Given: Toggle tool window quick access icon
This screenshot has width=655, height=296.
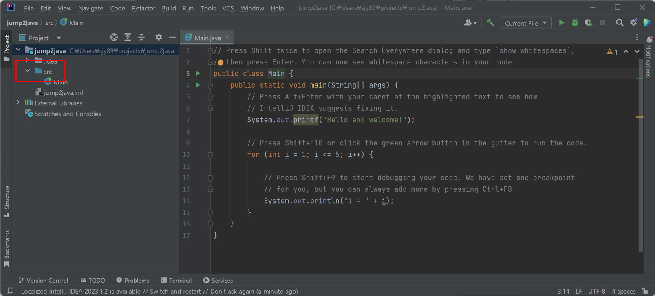Looking at the screenshot, I should pos(10,291).
